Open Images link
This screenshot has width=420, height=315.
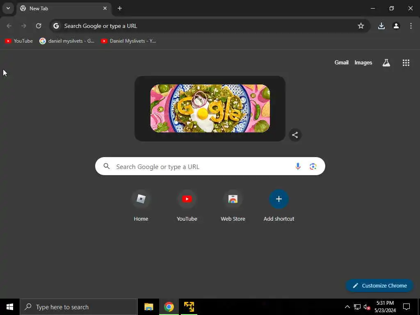(363, 63)
